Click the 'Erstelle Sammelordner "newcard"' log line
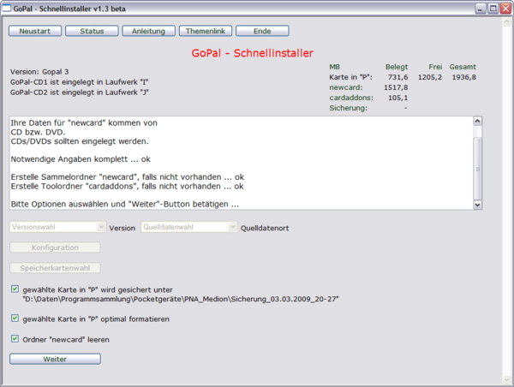 pyautogui.click(x=128, y=177)
